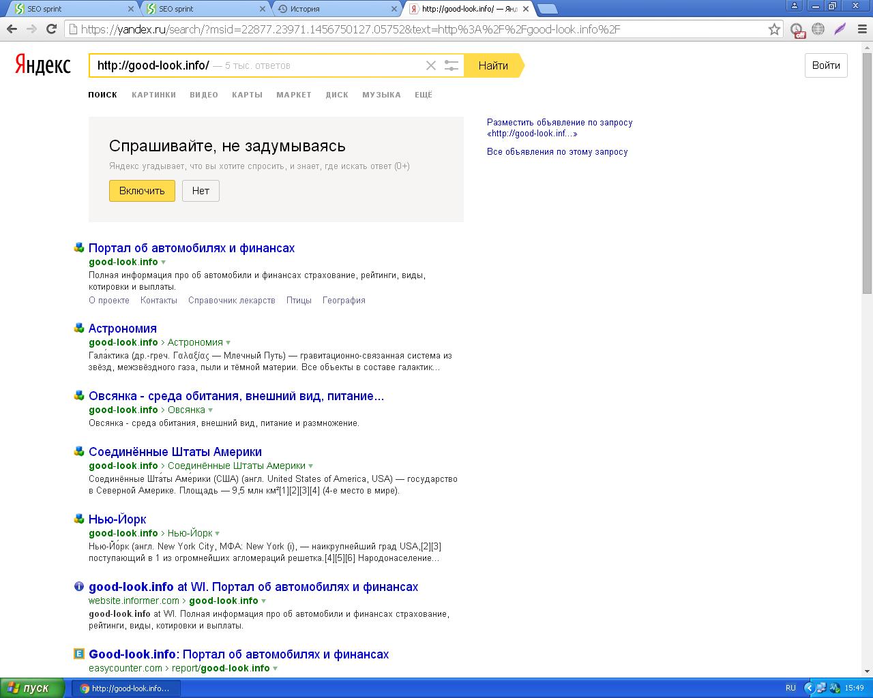
Task: Open the География sitelink
Action: click(344, 301)
